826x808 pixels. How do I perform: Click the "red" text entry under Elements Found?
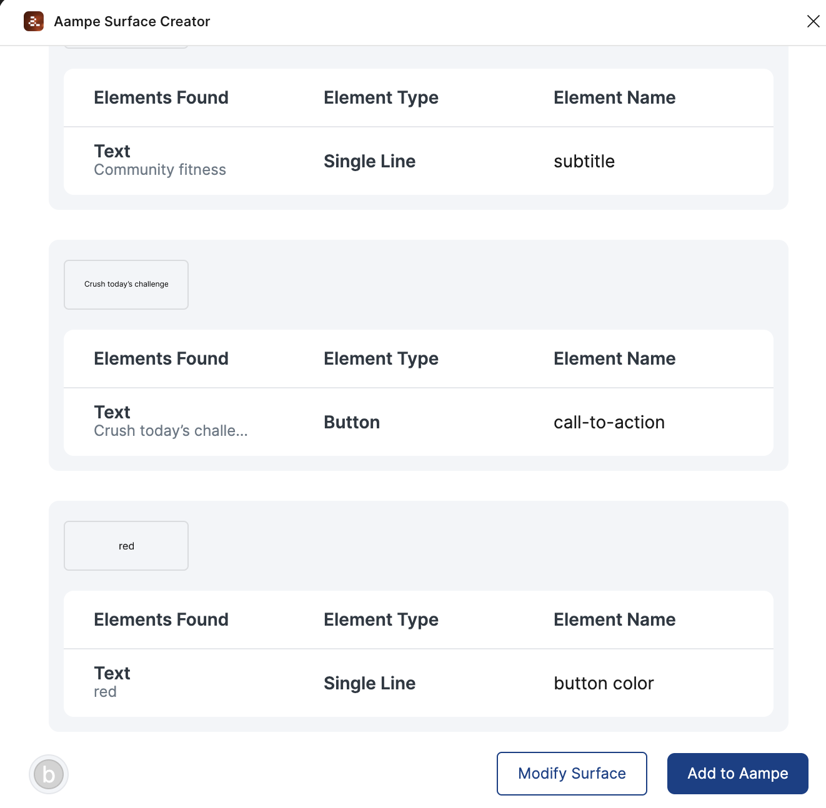[105, 692]
